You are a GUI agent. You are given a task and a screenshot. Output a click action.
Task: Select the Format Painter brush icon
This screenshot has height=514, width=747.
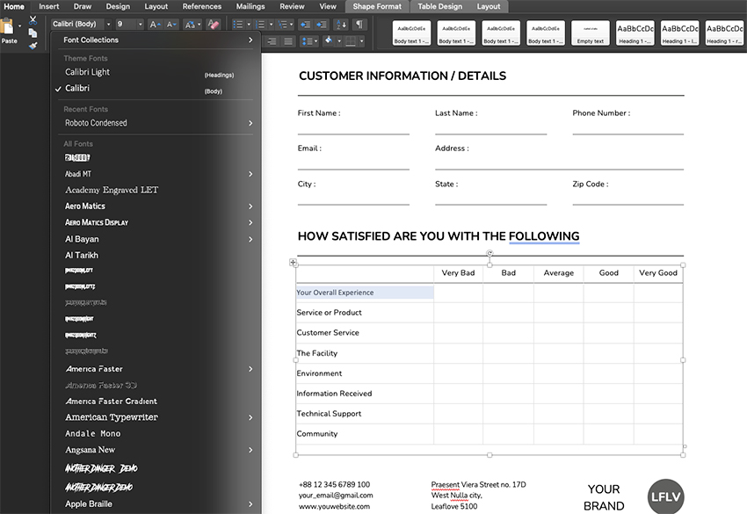coord(33,46)
